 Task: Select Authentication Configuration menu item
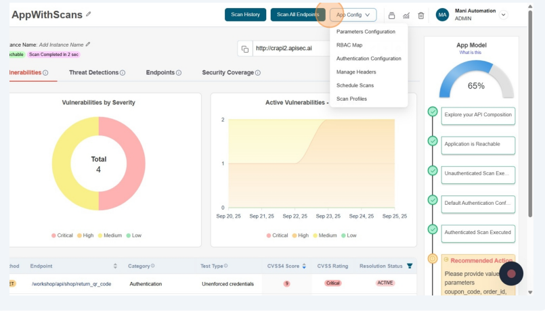click(368, 58)
